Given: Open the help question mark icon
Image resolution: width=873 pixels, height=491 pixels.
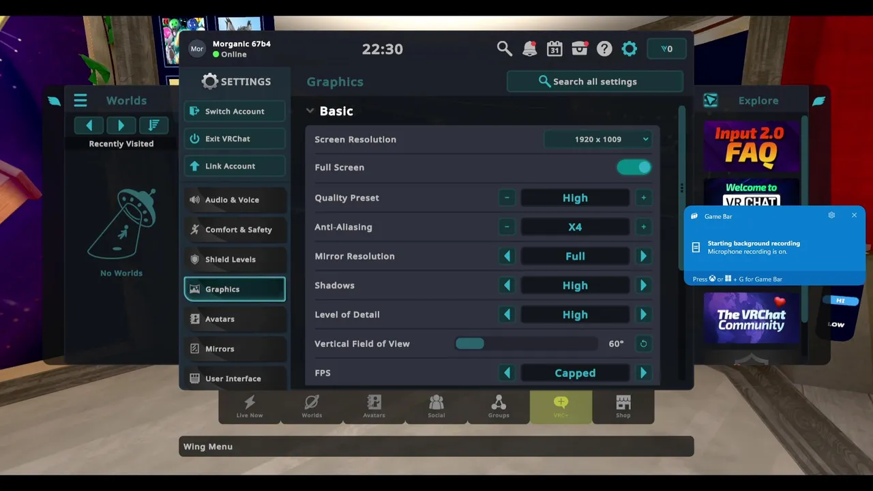Looking at the screenshot, I should click(x=604, y=48).
